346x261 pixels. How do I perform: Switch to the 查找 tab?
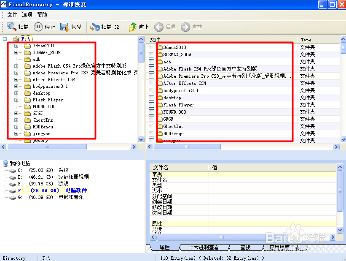245,247
